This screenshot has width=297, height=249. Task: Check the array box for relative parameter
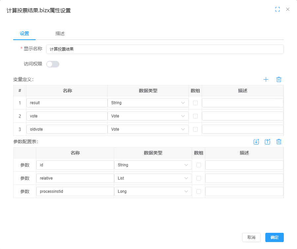pyautogui.click(x=199, y=178)
